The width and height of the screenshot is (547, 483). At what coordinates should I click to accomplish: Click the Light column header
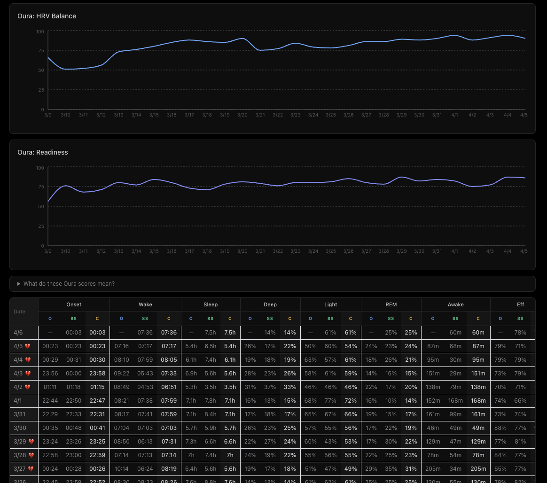point(330,304)
